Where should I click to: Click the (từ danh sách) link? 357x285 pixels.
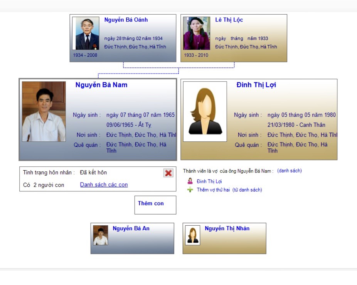pos(247,190)
